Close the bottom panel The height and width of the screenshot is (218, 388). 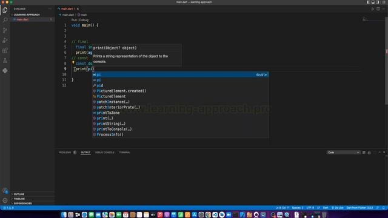384,153
